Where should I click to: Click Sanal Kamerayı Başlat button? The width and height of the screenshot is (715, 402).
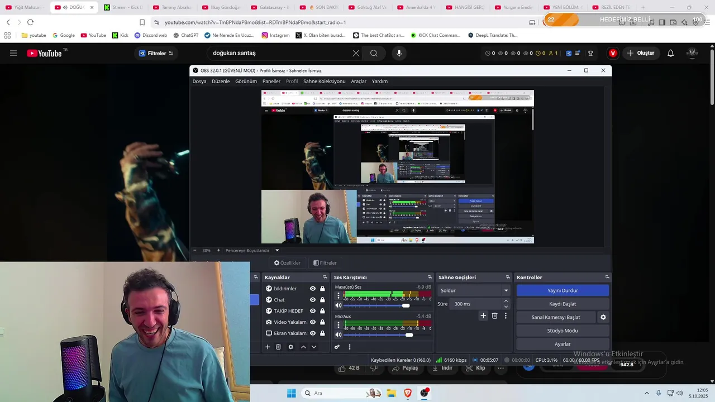tap(556, 317)
